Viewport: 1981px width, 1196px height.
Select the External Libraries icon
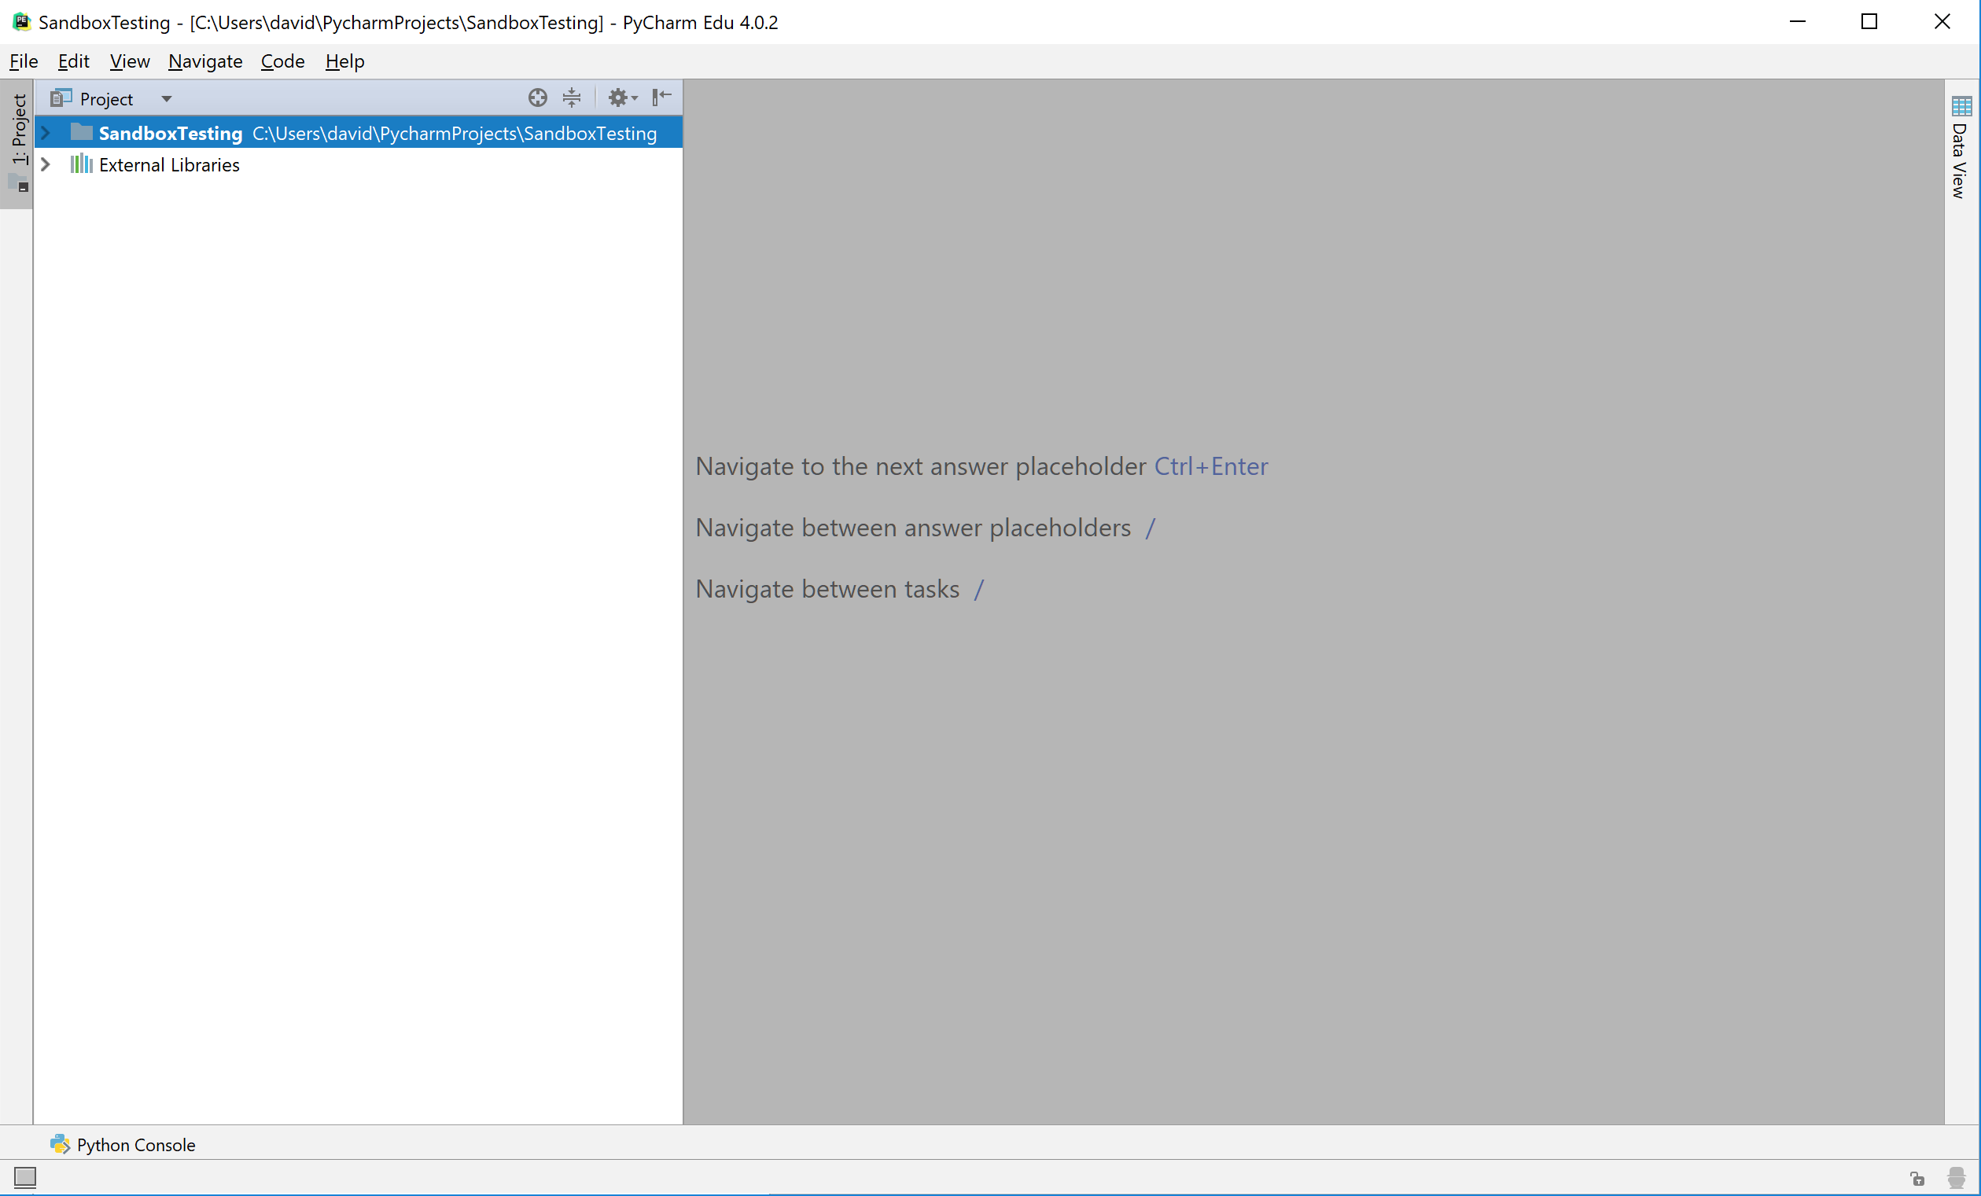(81, 164)
